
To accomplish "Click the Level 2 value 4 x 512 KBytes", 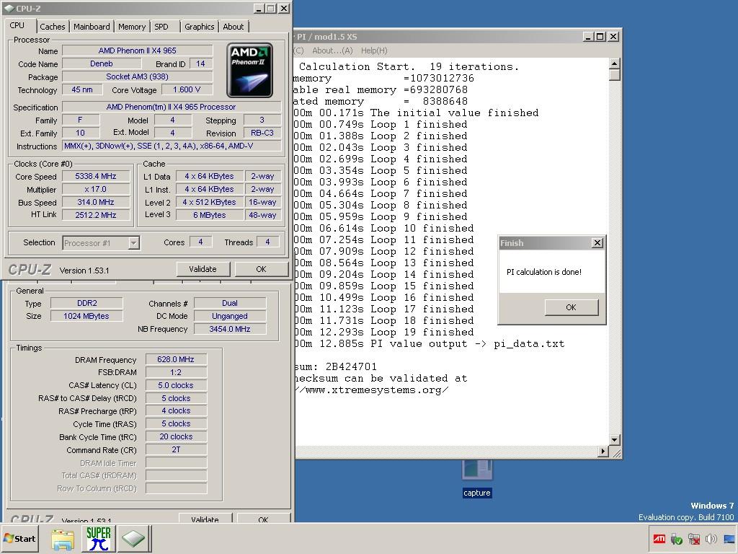I will (x=210, y=202).
